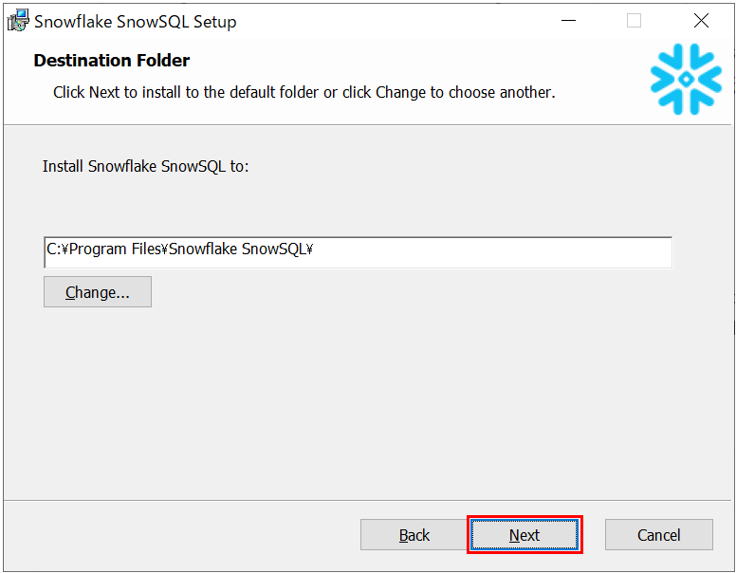Click empty title bar space left of minimize
736x573 pixels.
(398, 21)
